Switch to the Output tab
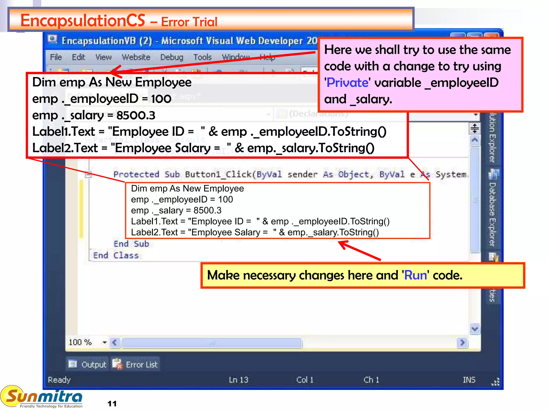Viewport: 548px width, 411px height. [94, 365]
